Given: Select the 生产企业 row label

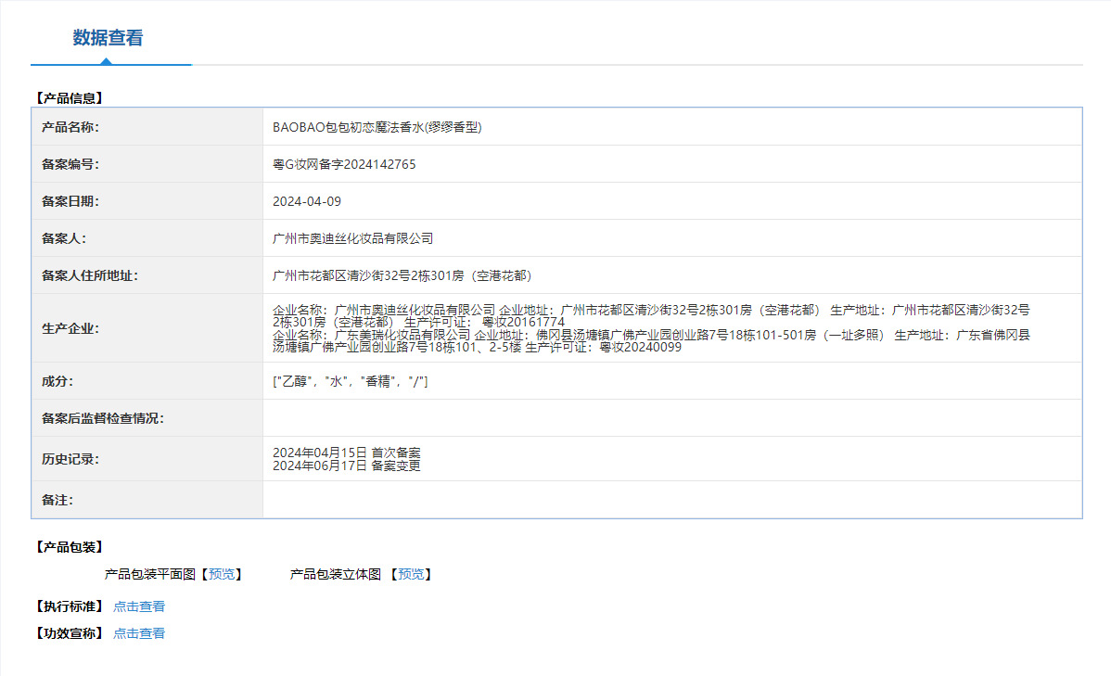Looking at the screenshot, I should point(70,329).
